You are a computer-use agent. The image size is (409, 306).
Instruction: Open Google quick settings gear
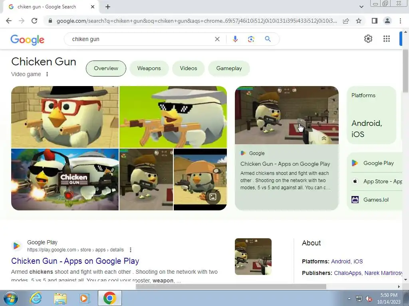click(368, 39)
